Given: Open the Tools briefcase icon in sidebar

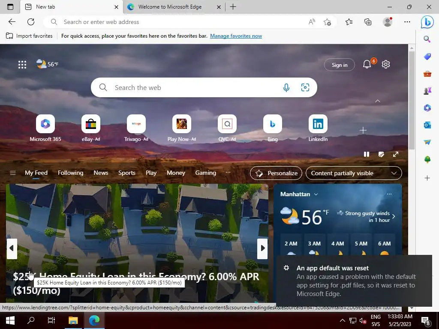Looking at the screenshot, I should (427, 74).
